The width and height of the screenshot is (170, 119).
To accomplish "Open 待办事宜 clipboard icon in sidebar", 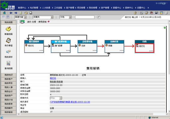I will pos(8,41).
